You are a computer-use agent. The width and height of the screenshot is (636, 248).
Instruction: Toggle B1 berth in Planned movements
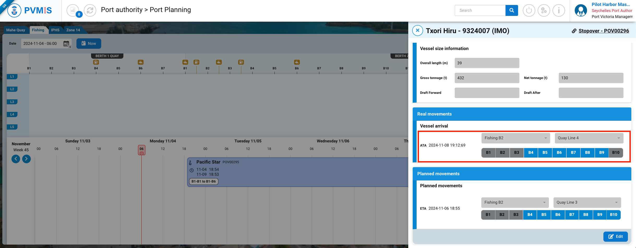pyautogui.click(x=488, y=215)
